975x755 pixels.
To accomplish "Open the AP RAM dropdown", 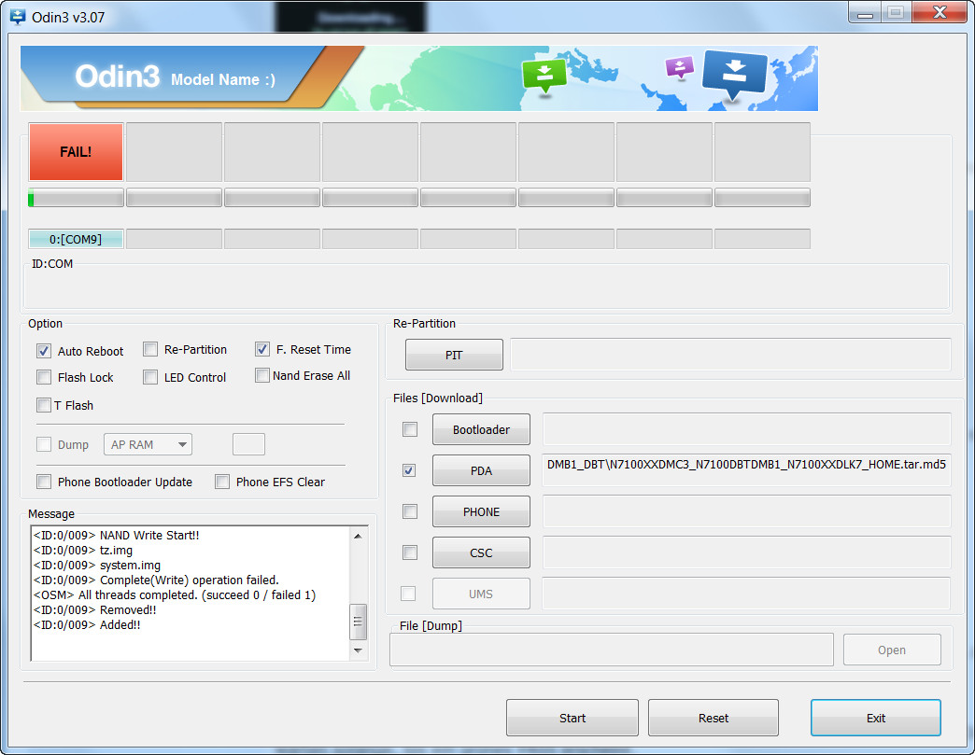I will point(148,444).
